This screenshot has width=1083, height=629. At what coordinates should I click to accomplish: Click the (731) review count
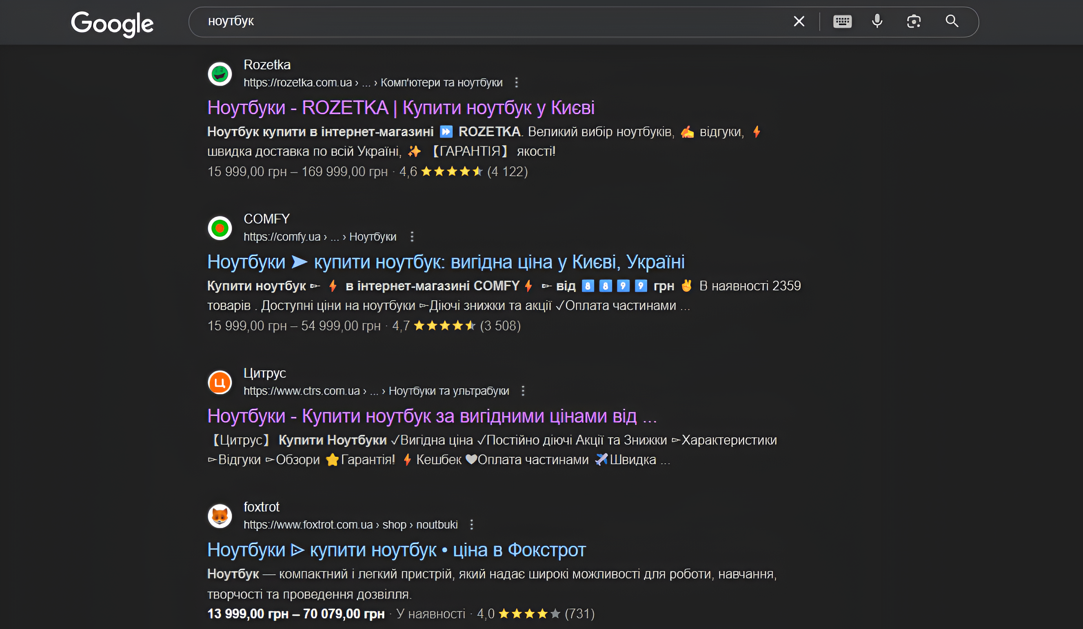tap(579, 614)
